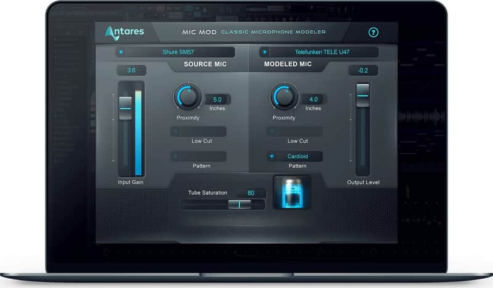Click the Classic Microphone Modeler subtitle

tap(273, 32)
